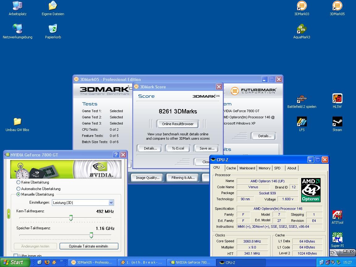Switch to the SPD tab in CPU-Z
Screen dimensions: 356x267
277,168
